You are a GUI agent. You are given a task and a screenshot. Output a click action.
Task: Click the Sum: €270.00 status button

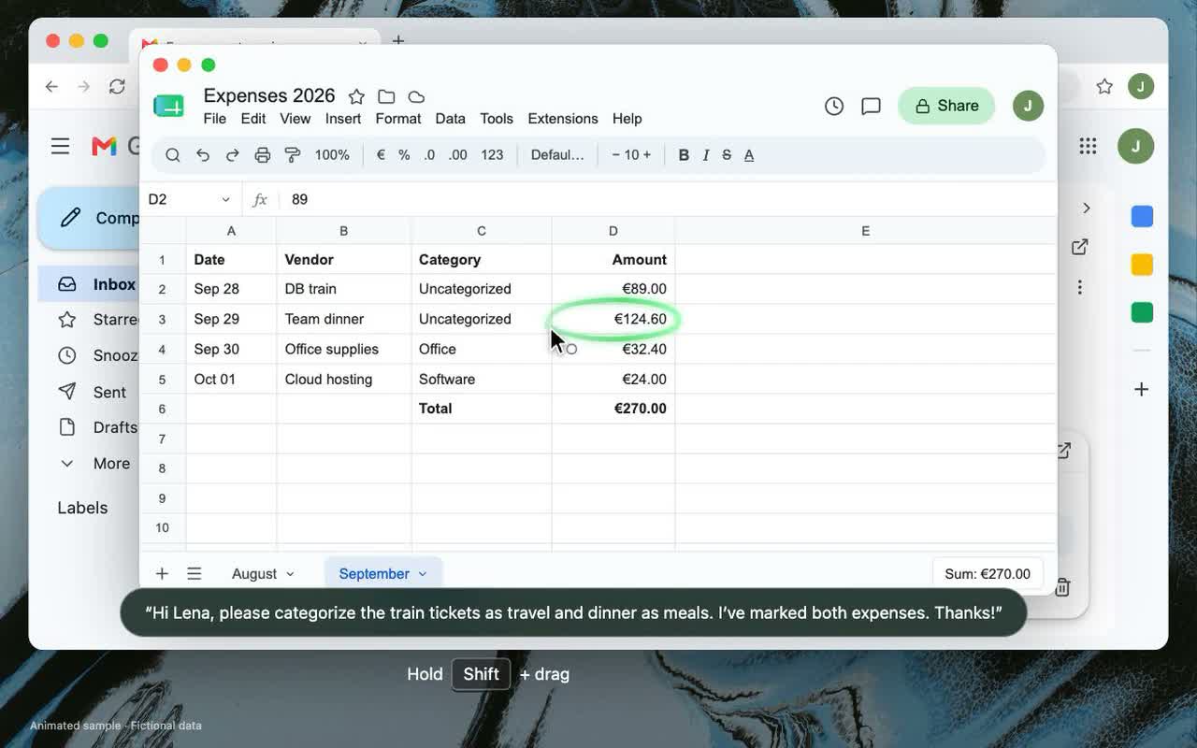click(988, 574)
